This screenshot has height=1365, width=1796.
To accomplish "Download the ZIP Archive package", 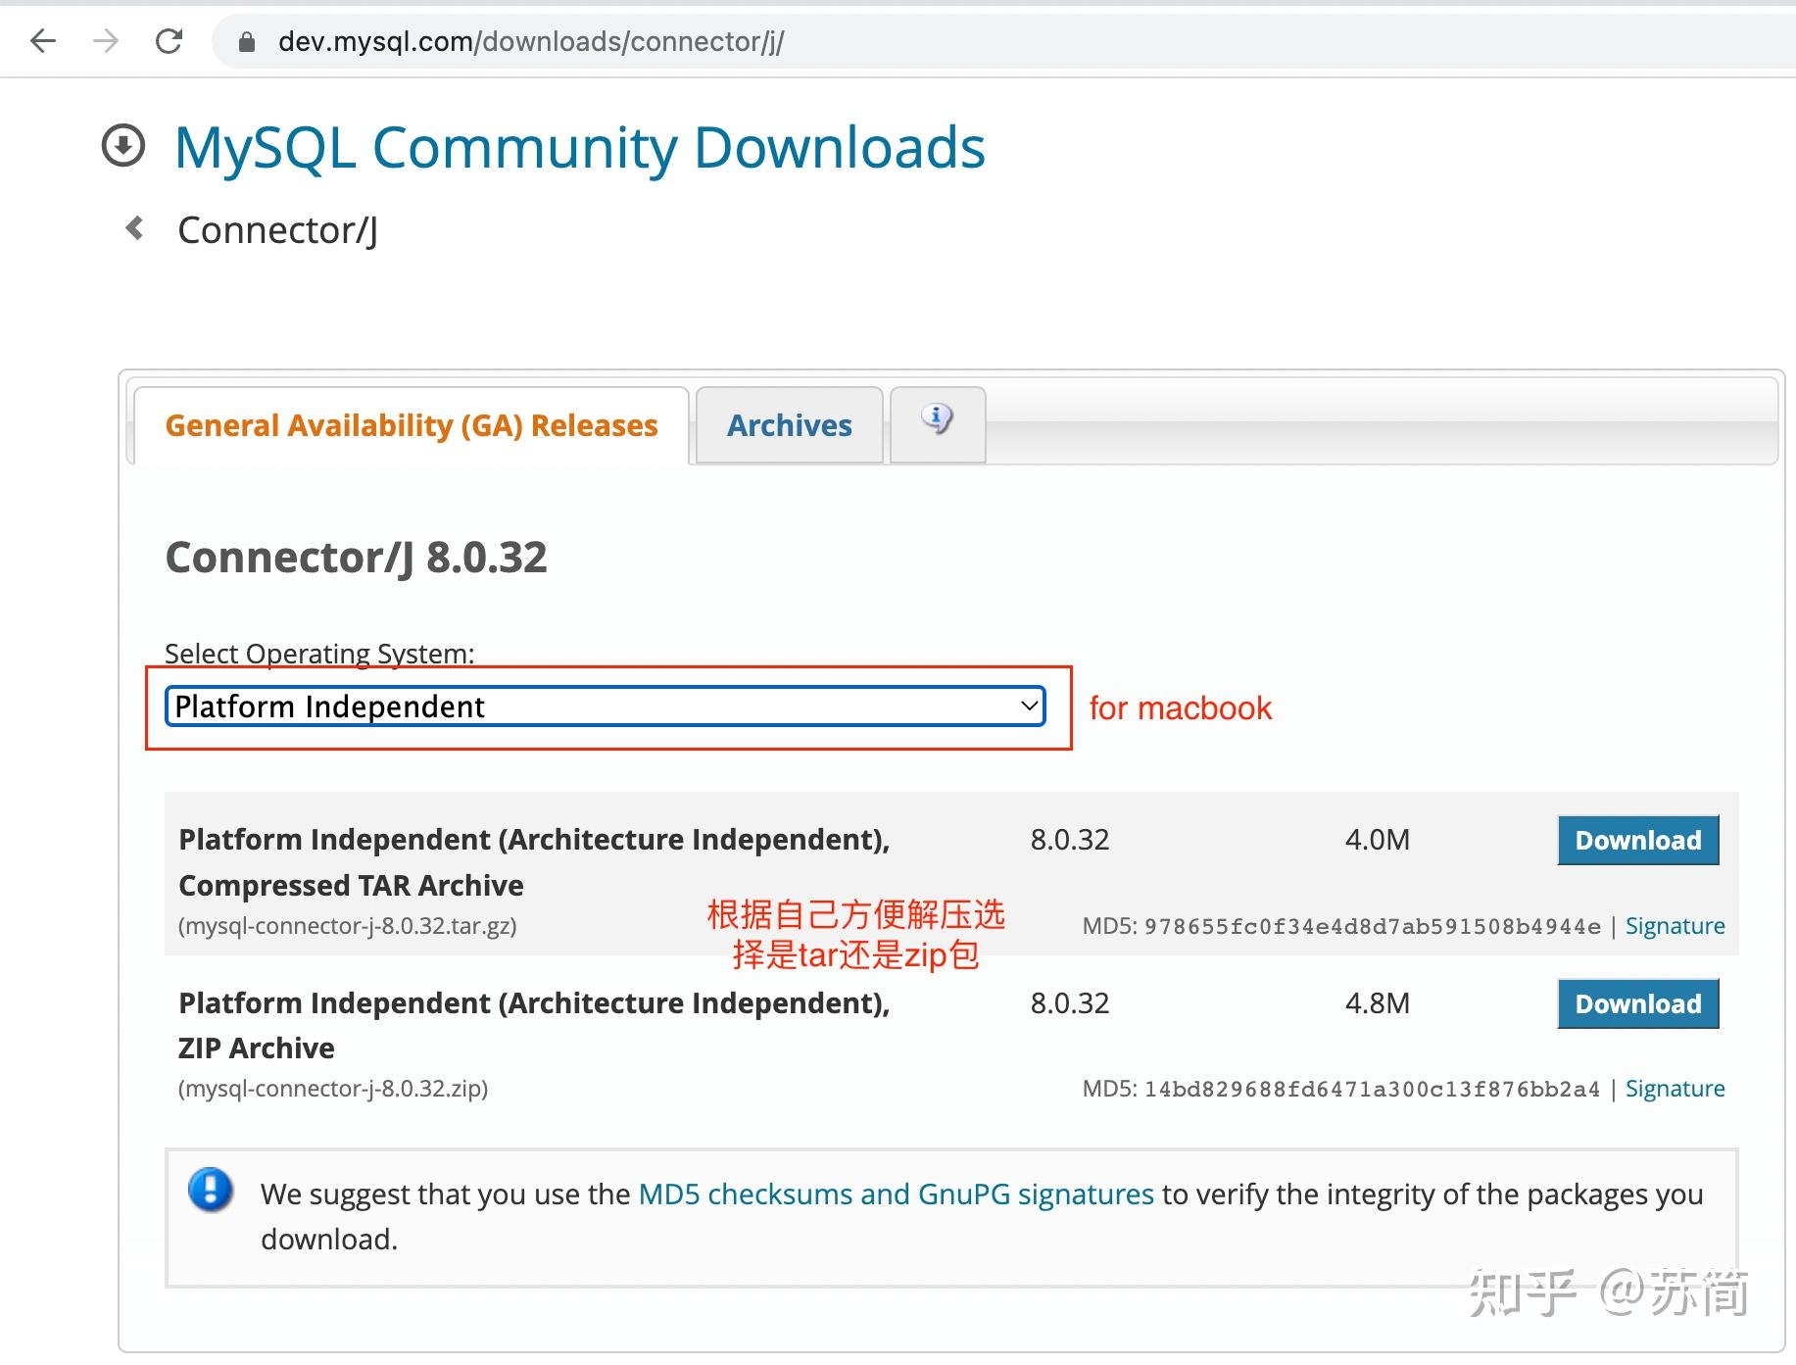I will [x=1638, y=1003].
